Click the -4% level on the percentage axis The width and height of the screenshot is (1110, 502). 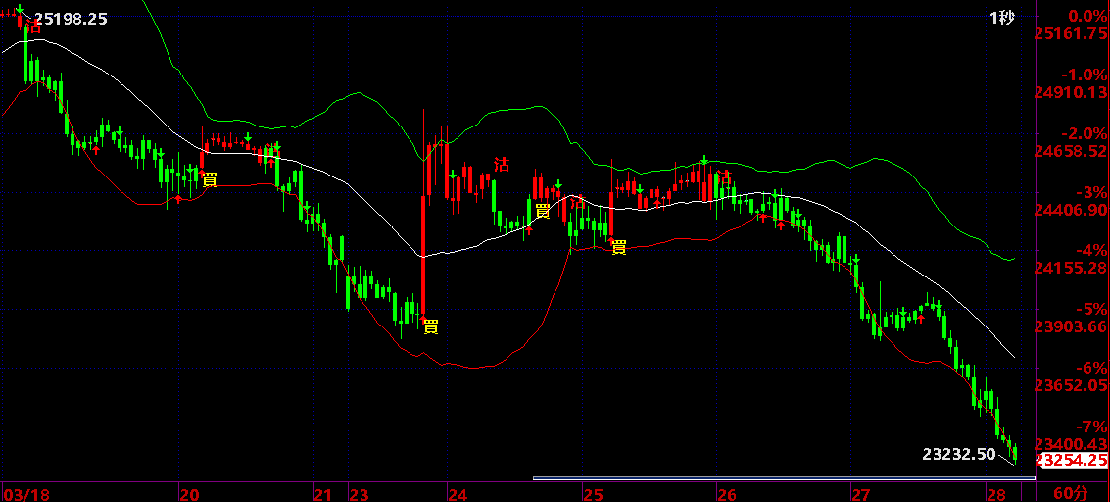coord(1080,250)
